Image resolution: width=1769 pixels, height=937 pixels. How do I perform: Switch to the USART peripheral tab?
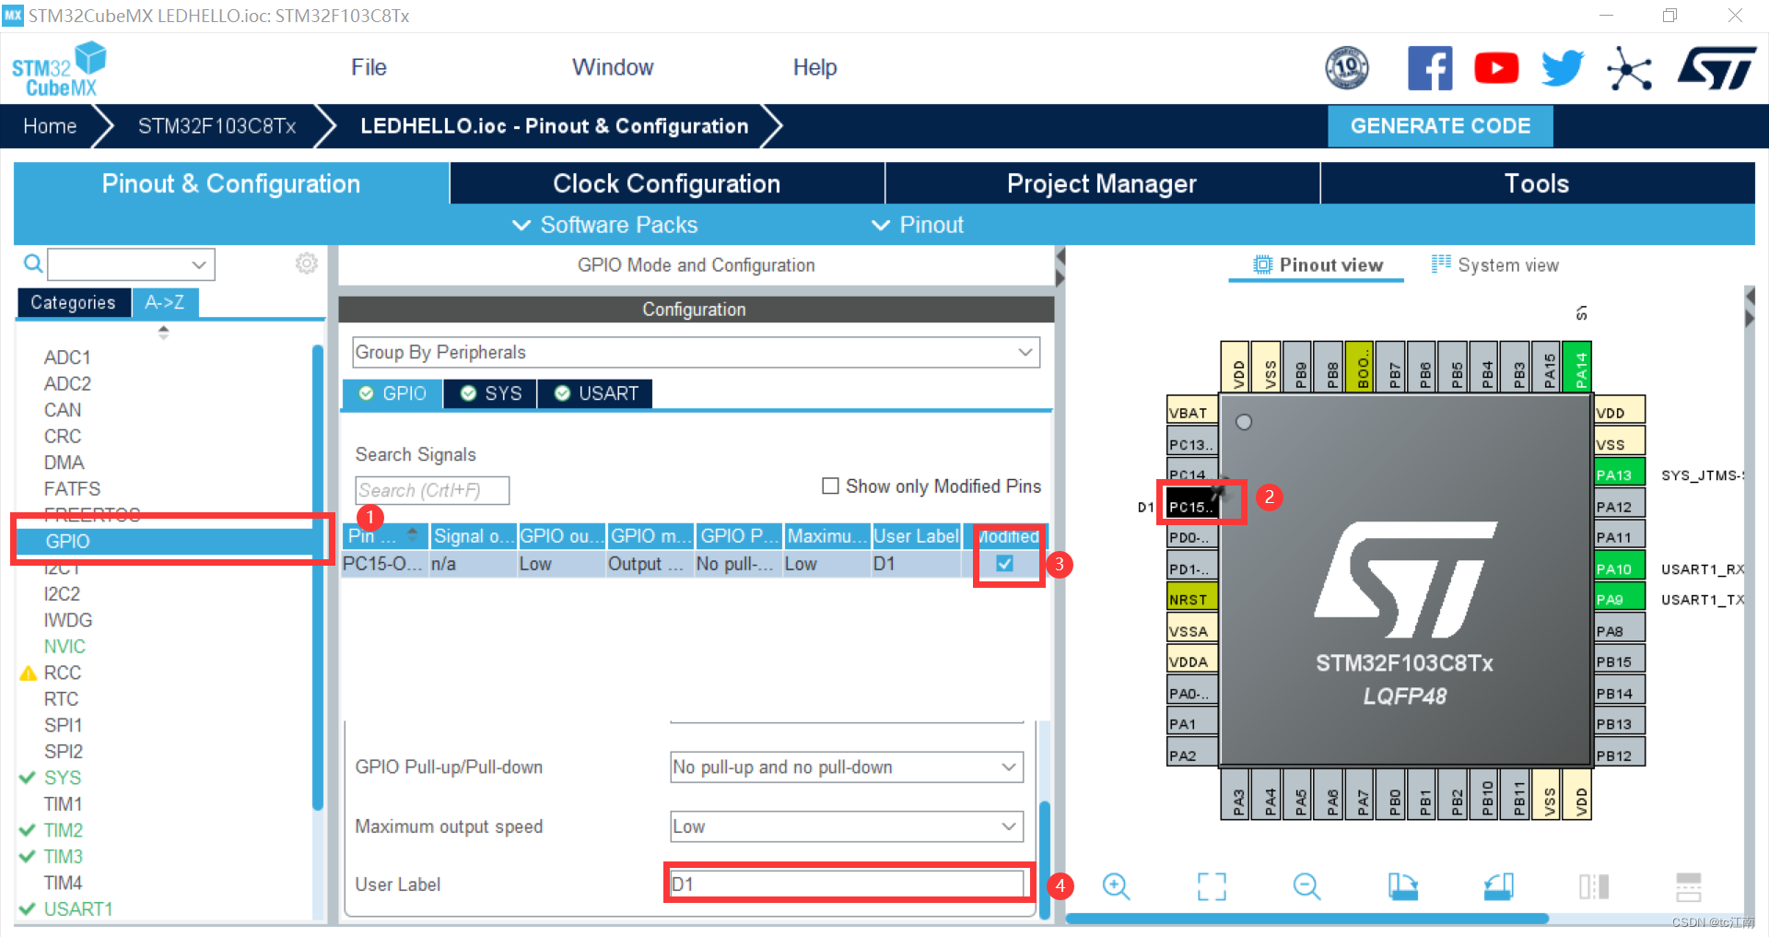595,393
